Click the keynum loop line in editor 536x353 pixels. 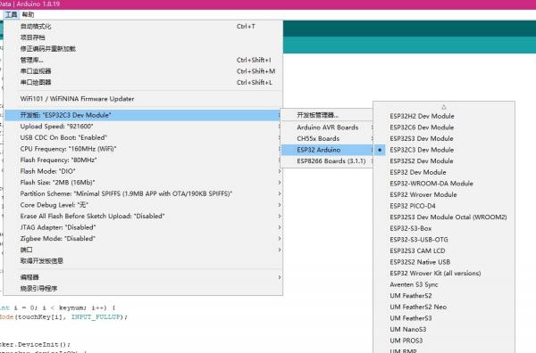pos(57,308)
